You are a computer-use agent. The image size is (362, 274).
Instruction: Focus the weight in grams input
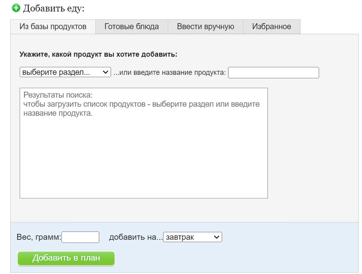pos(80,237)
